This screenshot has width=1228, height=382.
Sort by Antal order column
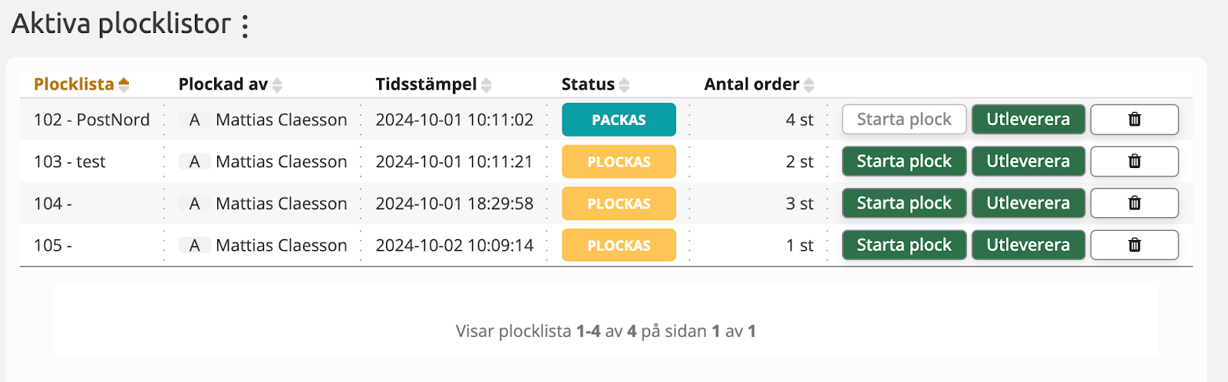[809, 84]
